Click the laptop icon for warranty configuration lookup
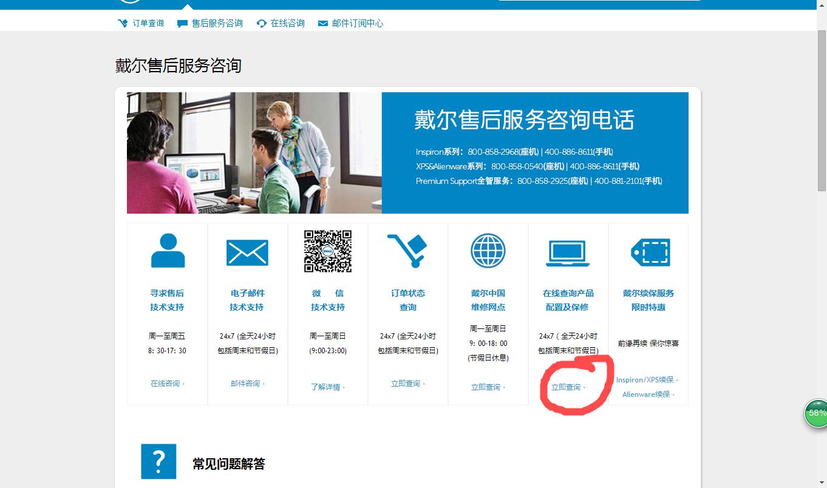 point(568,251)
